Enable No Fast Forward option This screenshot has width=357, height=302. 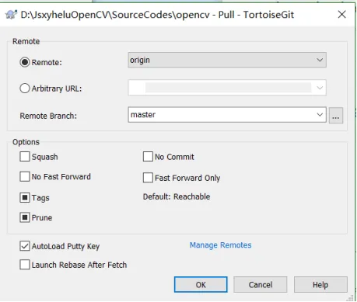point(25,176)
